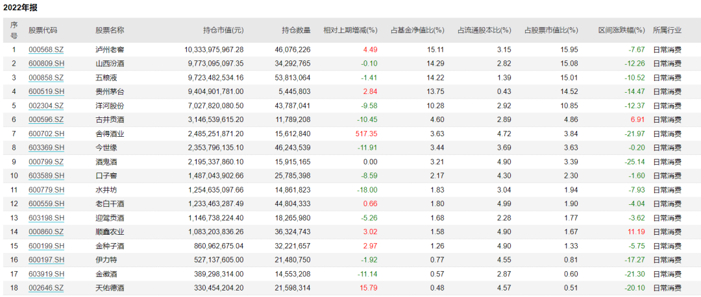This screenshot has height=297, width=701.
Task: Click stock value ratio 15.95
Action: 570,49
